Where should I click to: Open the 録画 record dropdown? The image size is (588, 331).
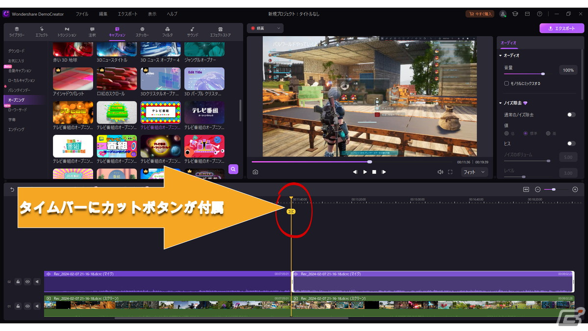265,28
